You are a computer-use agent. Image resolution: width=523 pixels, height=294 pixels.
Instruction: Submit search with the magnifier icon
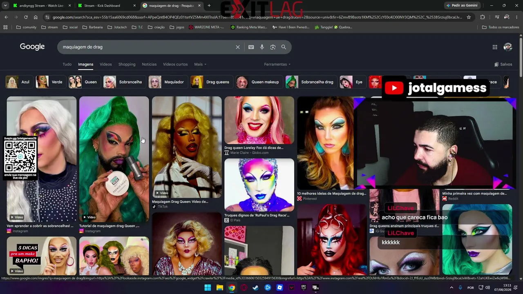(284, 47)
